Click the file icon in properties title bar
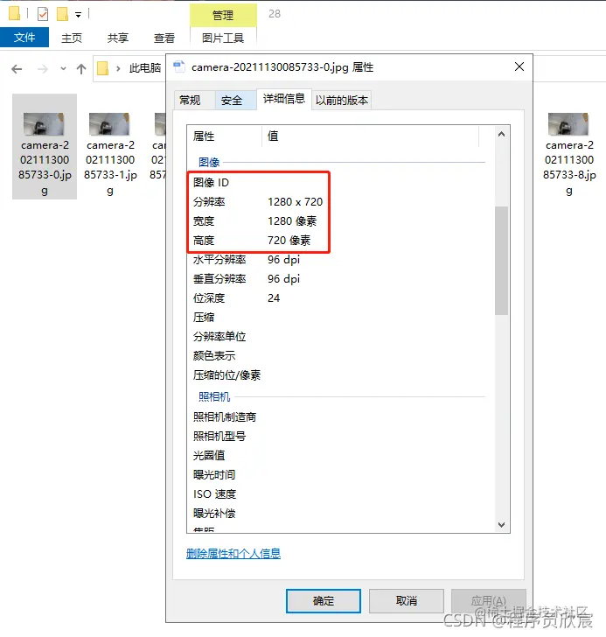 coord(179,66)
